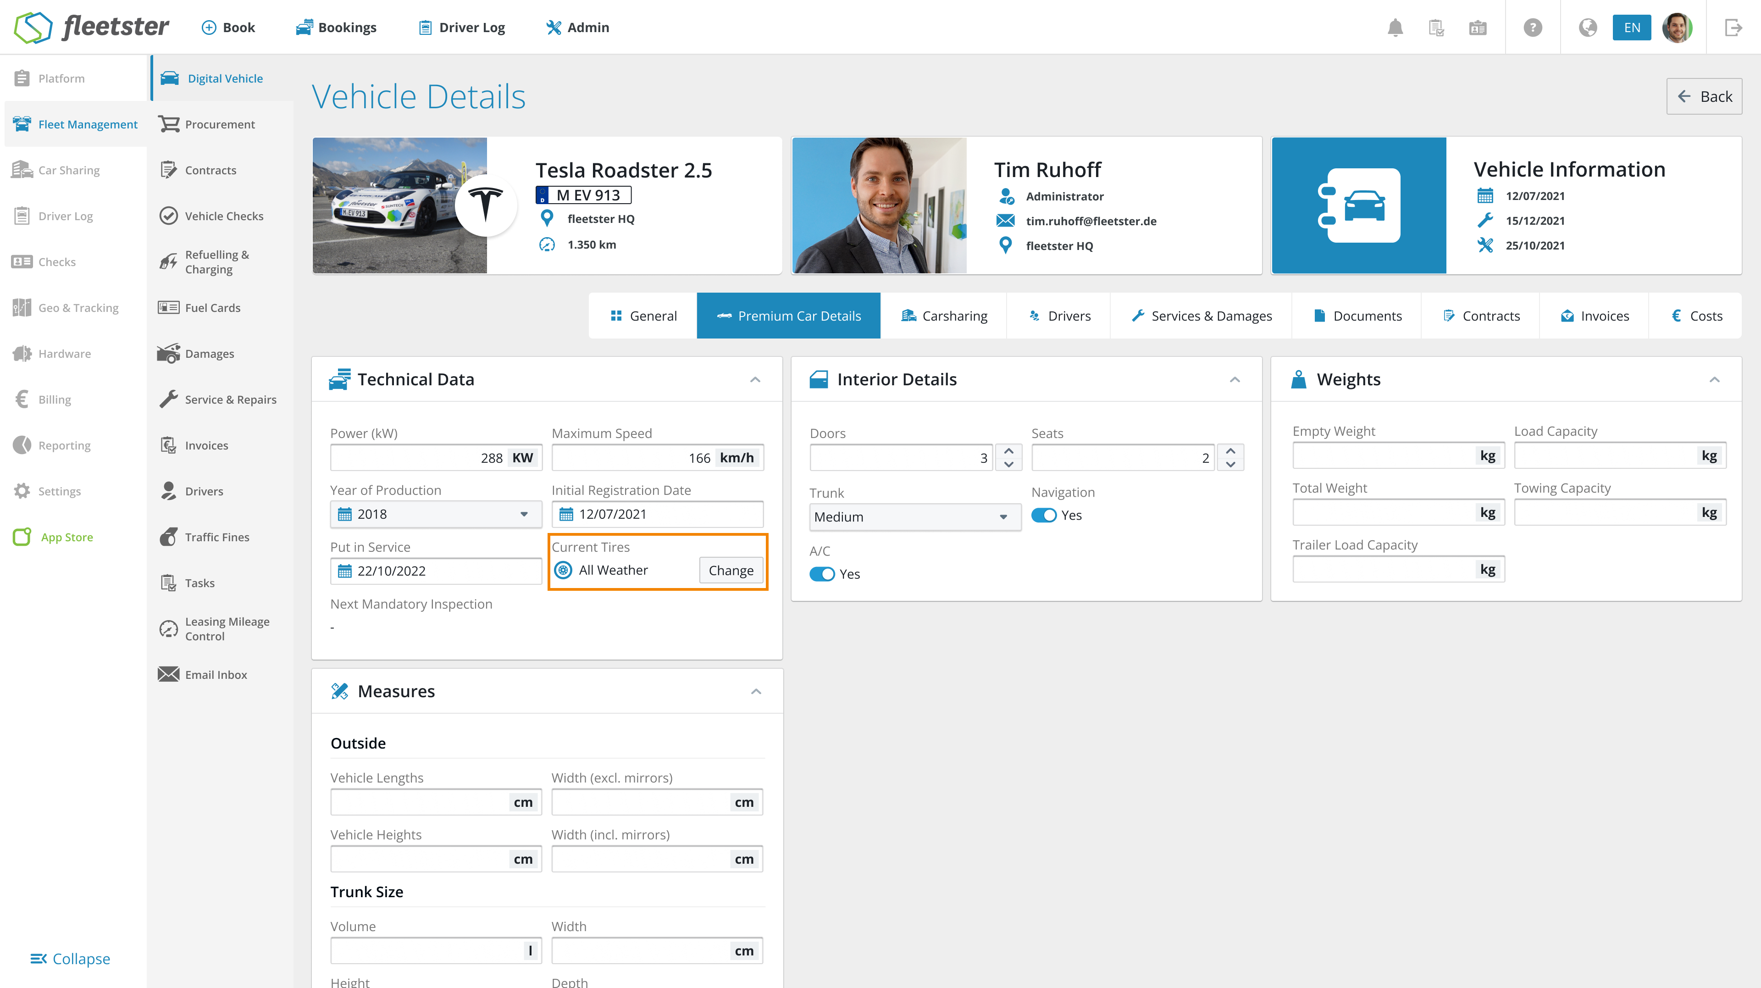Click the Tesla Roadster vehicle photo
The height and width of the screenshot is (988, 1761).
[400, 206]
